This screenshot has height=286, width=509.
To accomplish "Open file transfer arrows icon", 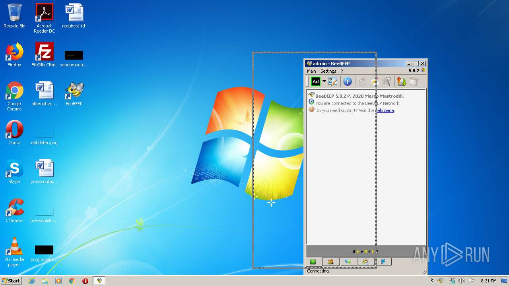I will tap(402, 81).
